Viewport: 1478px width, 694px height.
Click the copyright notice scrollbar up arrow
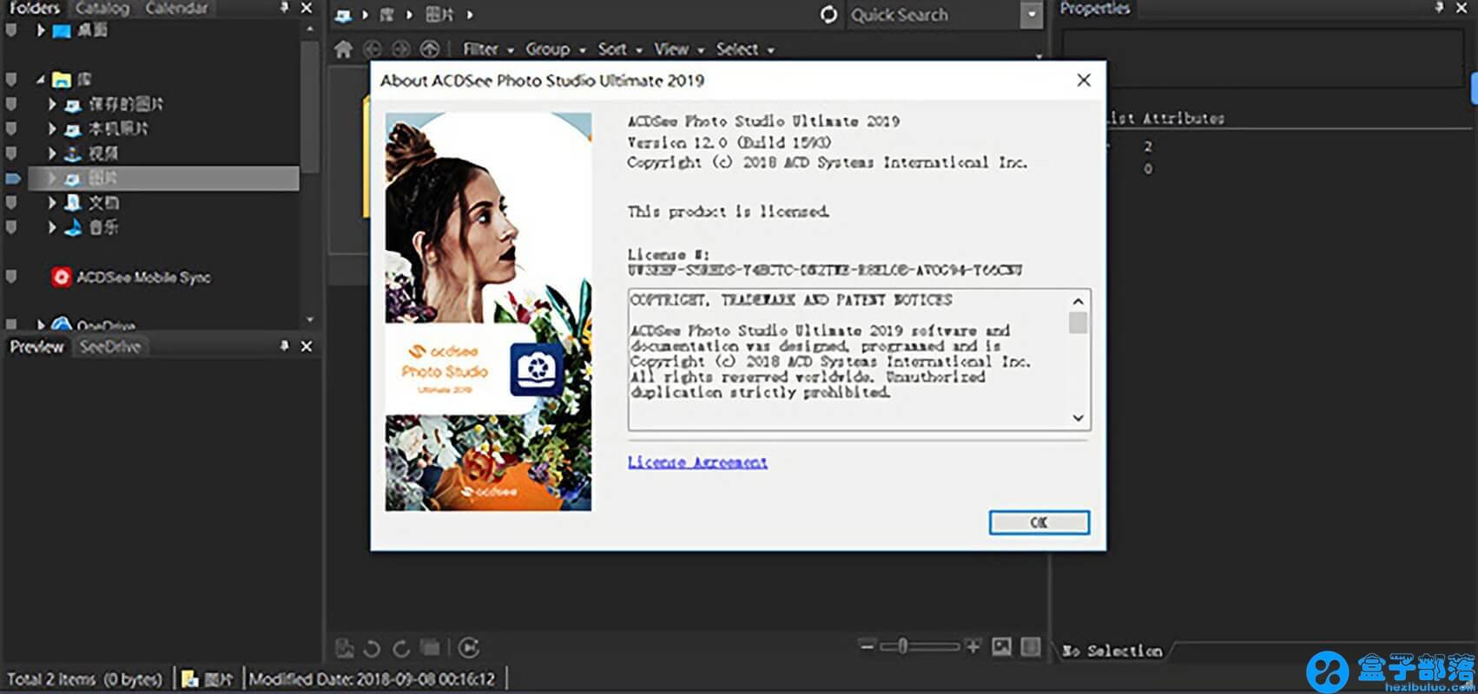pyautogui.click(x=1078, y=301)
